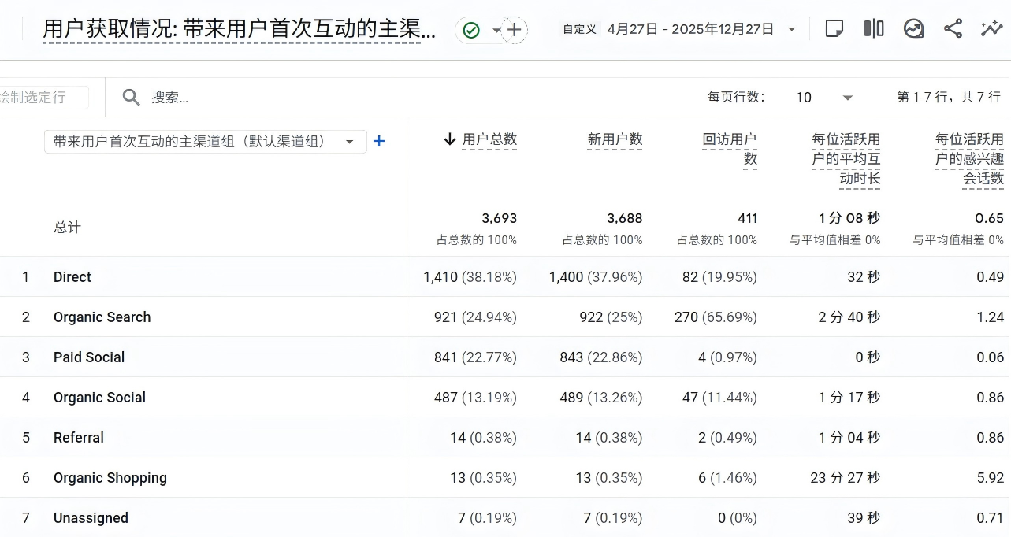1011x537 pixels.
Task: Click the sparkle trend line icon
Action: (991, 29)
